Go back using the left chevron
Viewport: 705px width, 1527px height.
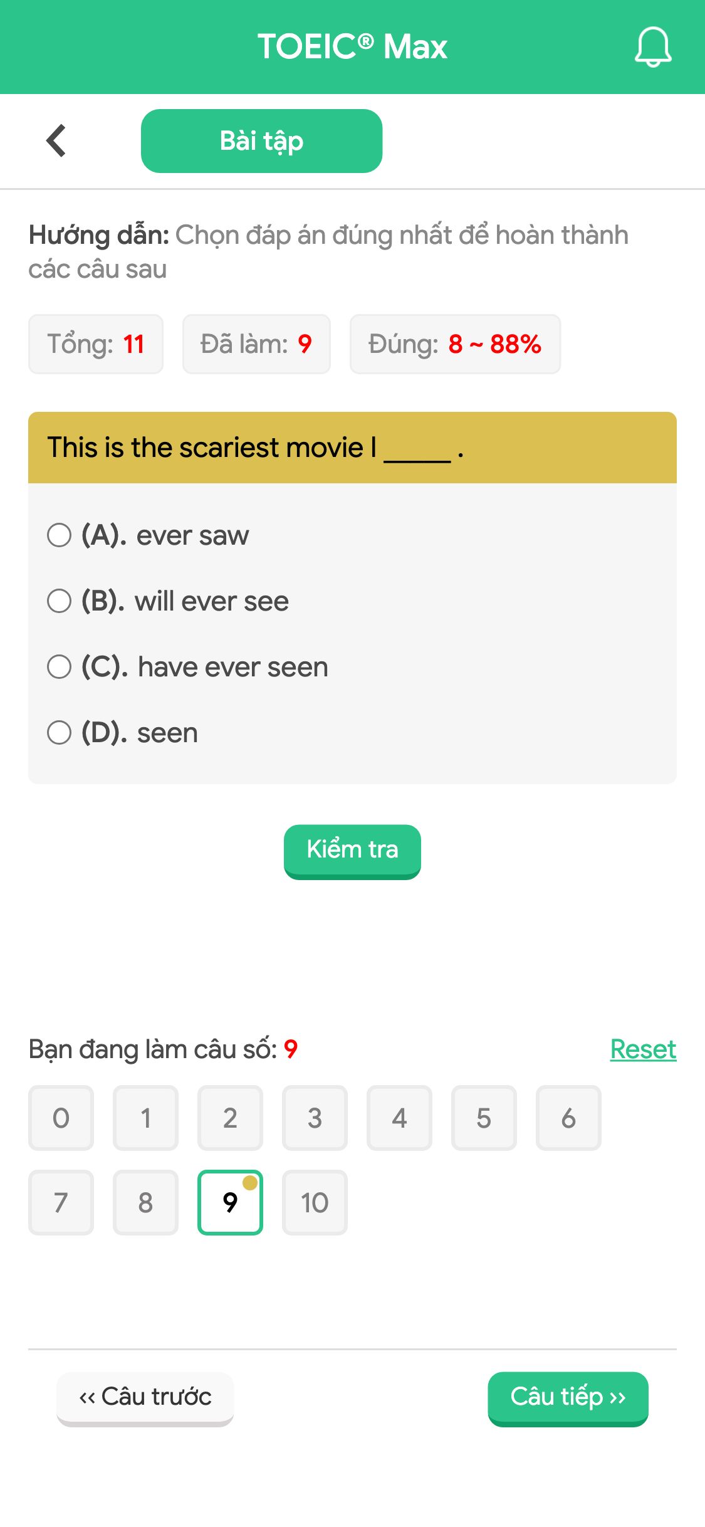(56, 140)
